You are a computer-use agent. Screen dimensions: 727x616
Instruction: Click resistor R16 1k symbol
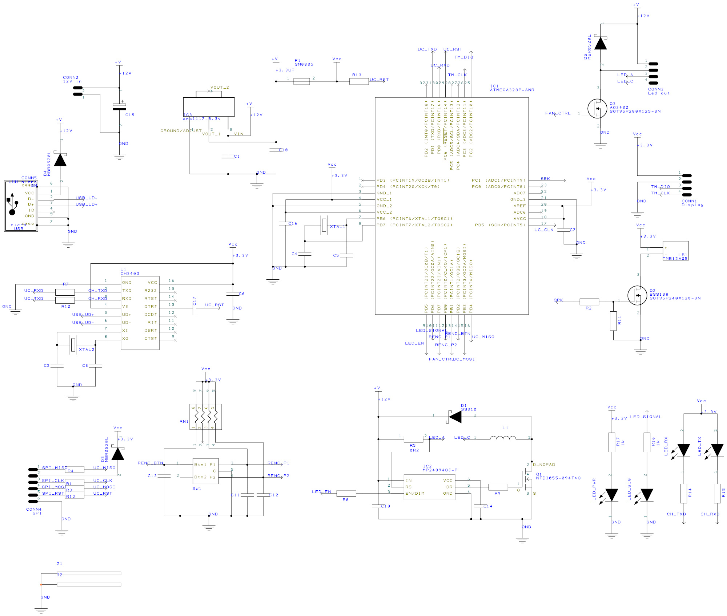click(647, 442)
